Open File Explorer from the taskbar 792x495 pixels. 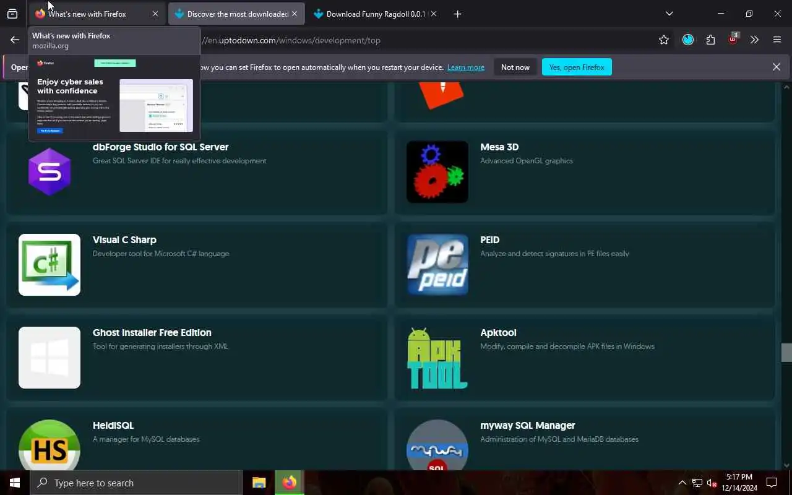tap(259, 483)
